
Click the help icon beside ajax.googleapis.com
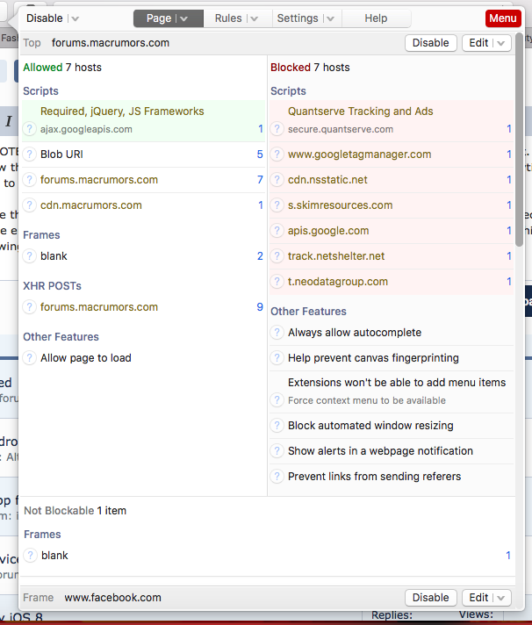[29, 129]
